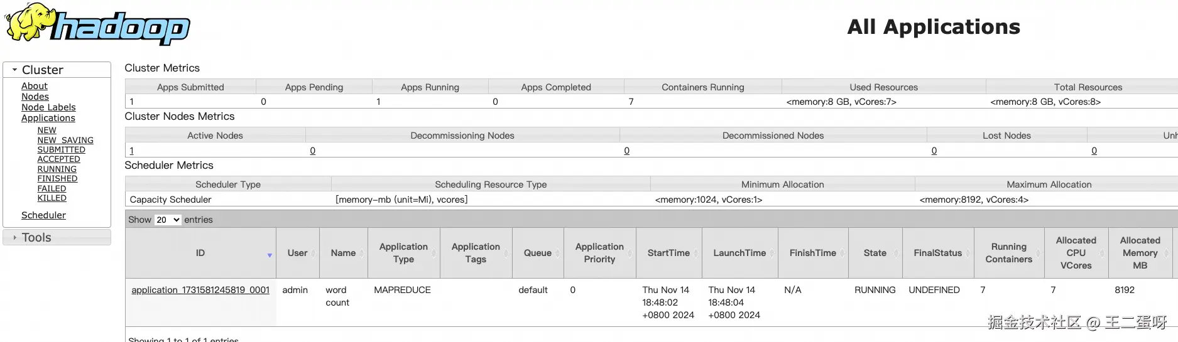Click the Used Resources memory value
This screenshot has height=342, width=1178.
pyautogui.click(x=841, y=102)
